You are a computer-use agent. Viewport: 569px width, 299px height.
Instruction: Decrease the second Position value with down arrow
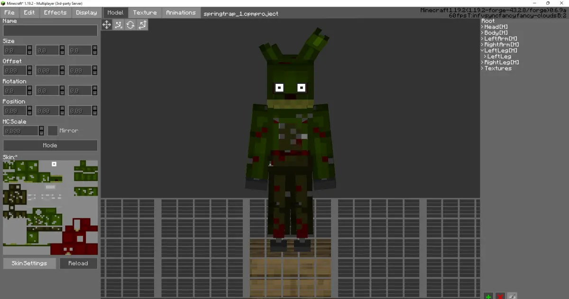coord(62,113)
